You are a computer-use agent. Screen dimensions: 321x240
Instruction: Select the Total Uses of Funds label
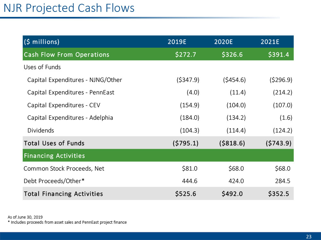tap(54, 143)
